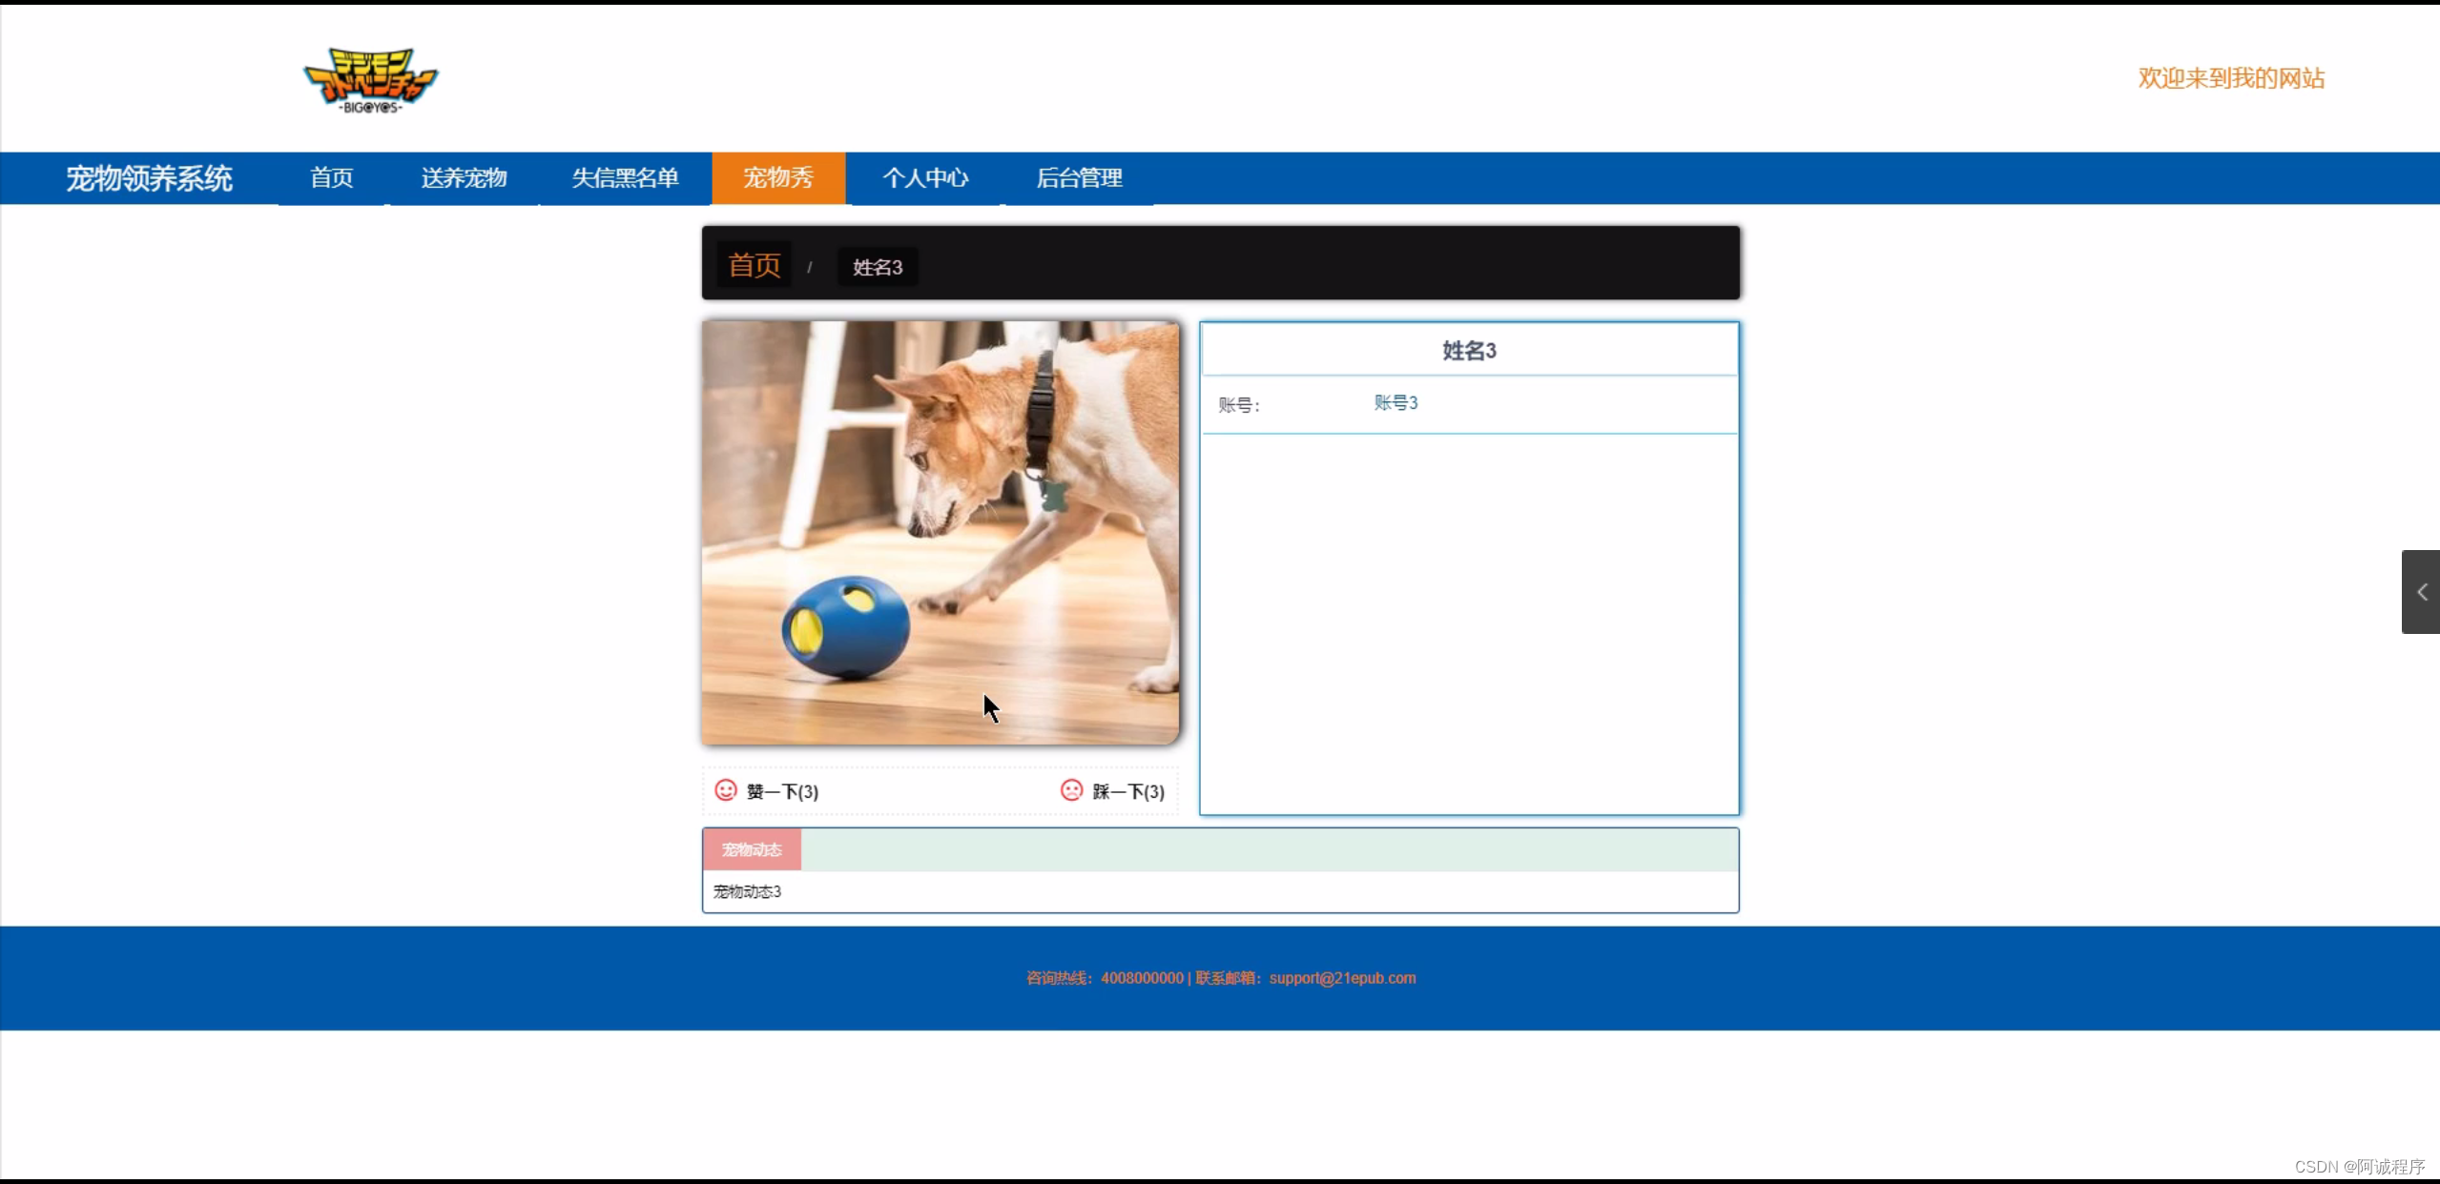Go to 后台管理 admin page
Viewport: 2440px width, 1184px height.
pos(1079,178)
